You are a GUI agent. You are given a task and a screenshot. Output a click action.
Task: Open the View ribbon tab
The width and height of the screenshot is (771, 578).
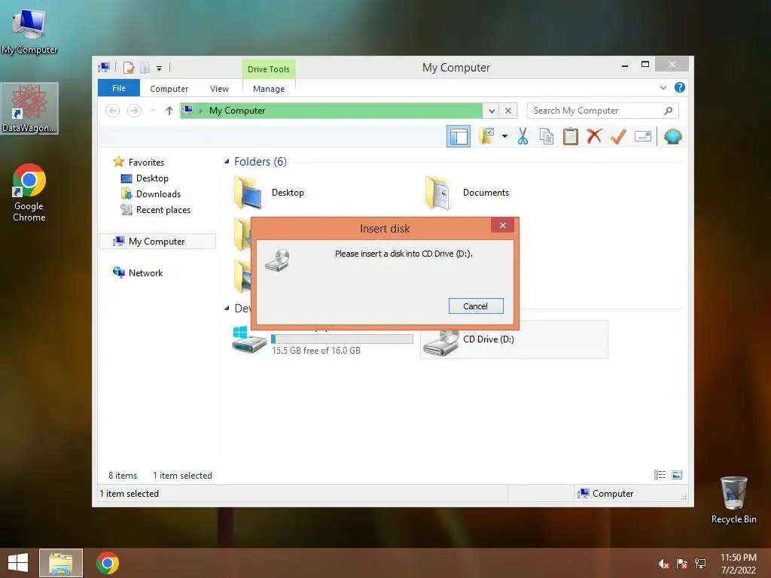pyautogui.click(x=219, y=89)
